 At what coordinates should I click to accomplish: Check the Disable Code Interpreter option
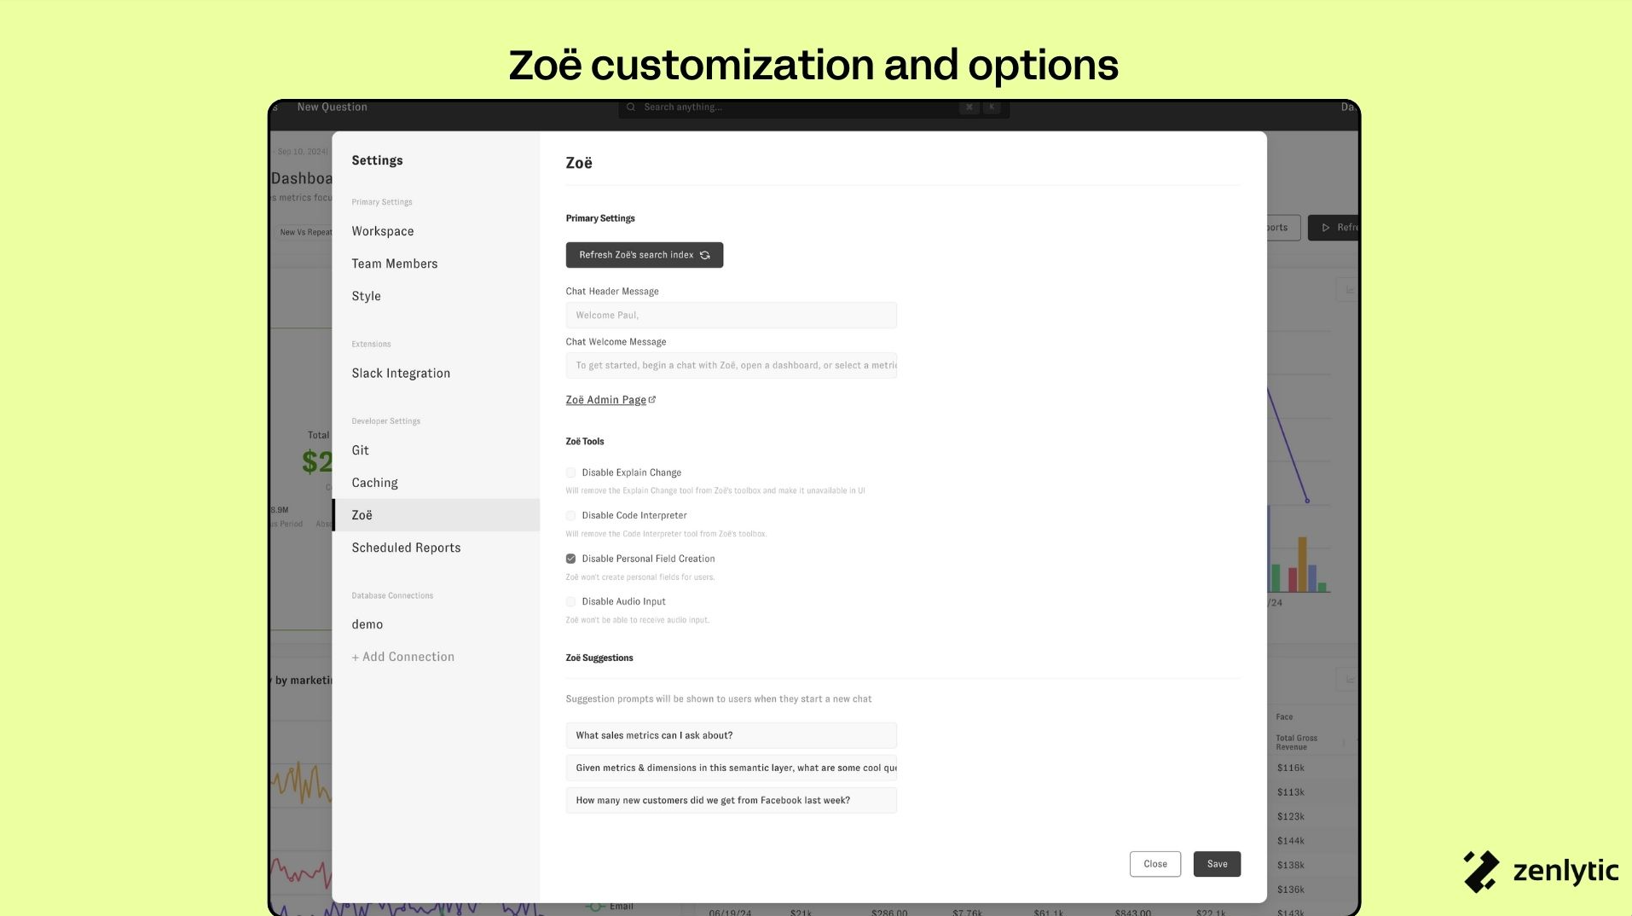(x=570, y=516)
